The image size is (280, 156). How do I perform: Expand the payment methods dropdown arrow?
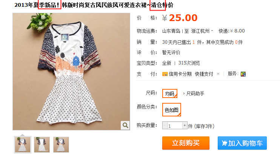click(x=218, y=74)
